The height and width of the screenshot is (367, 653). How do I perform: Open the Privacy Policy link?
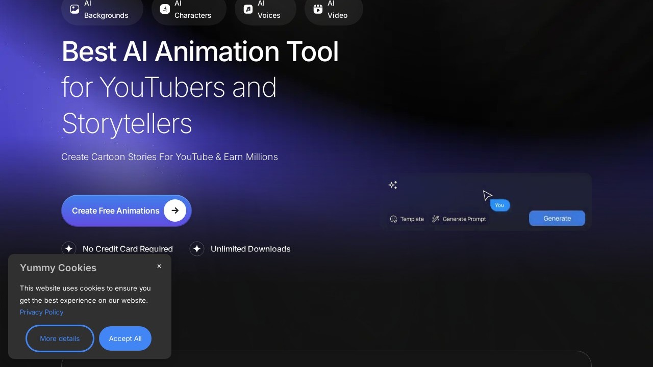pos(42,312)
